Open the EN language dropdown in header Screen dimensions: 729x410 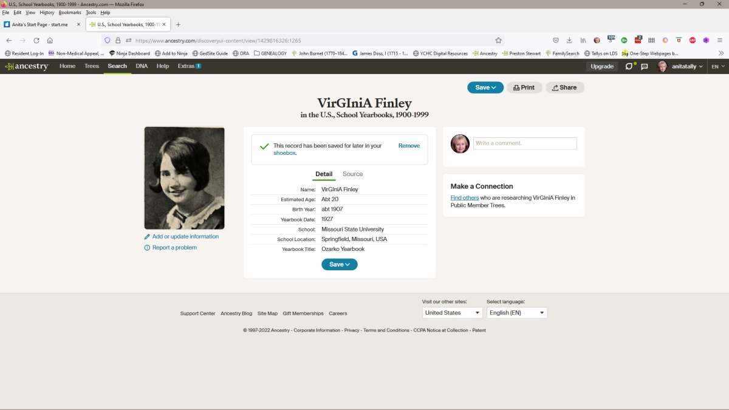tap(717, 66)
